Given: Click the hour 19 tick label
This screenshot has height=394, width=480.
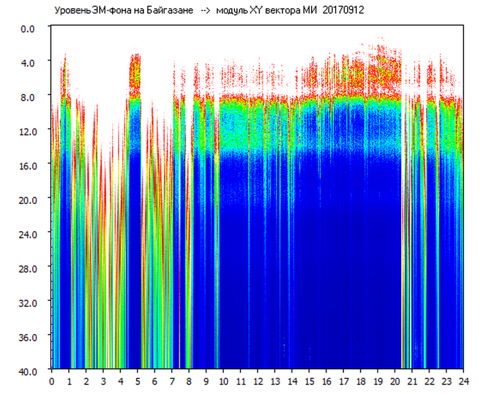Looking at the screenshot, I should click(378, 381).
